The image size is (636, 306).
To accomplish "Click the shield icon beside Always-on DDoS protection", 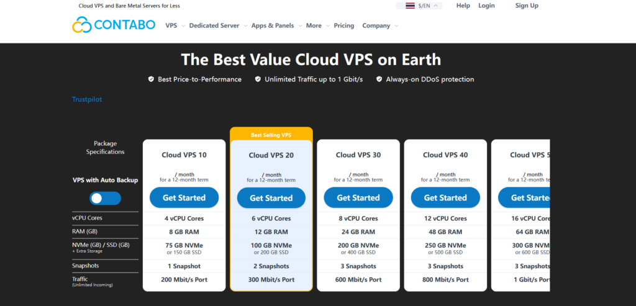I will pos(379,79).
